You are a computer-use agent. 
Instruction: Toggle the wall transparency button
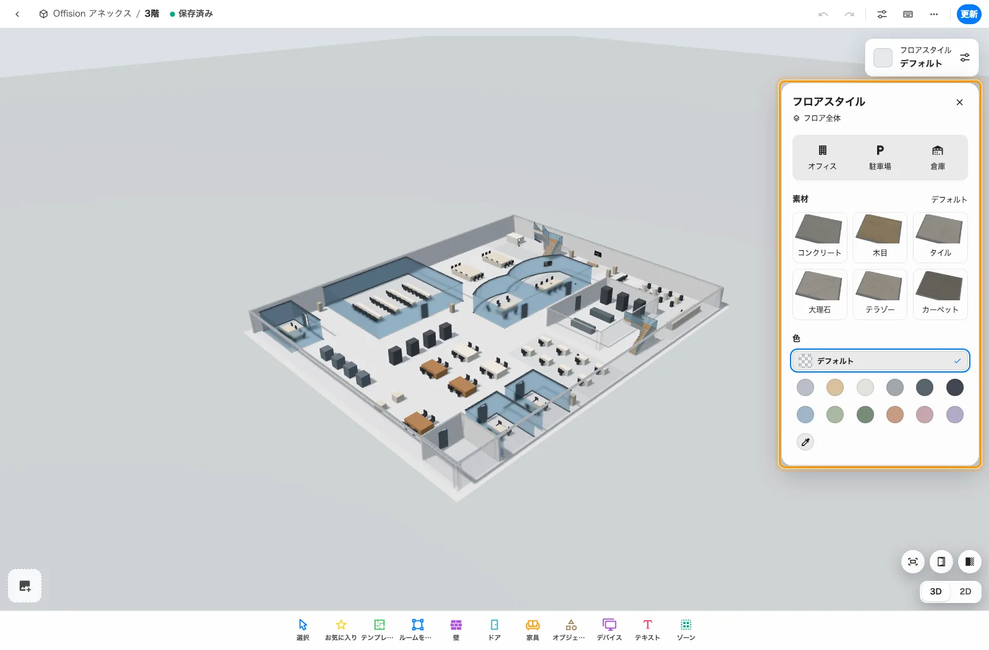point(970,562)
